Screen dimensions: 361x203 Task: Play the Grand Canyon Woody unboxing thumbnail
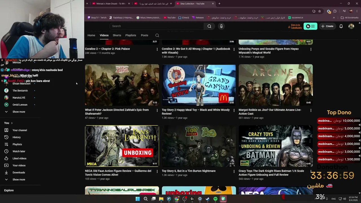[x=199, y=85]
